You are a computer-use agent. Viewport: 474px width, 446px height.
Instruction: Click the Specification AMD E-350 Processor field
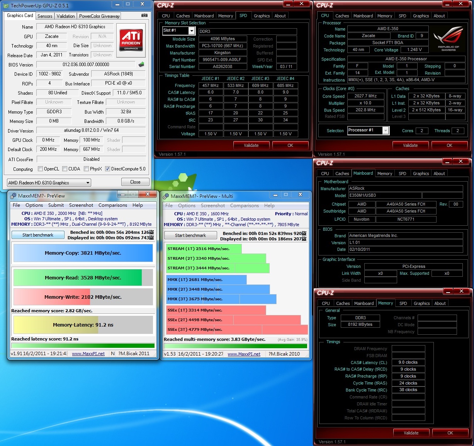pyautogui.click(x=406, y=59)
